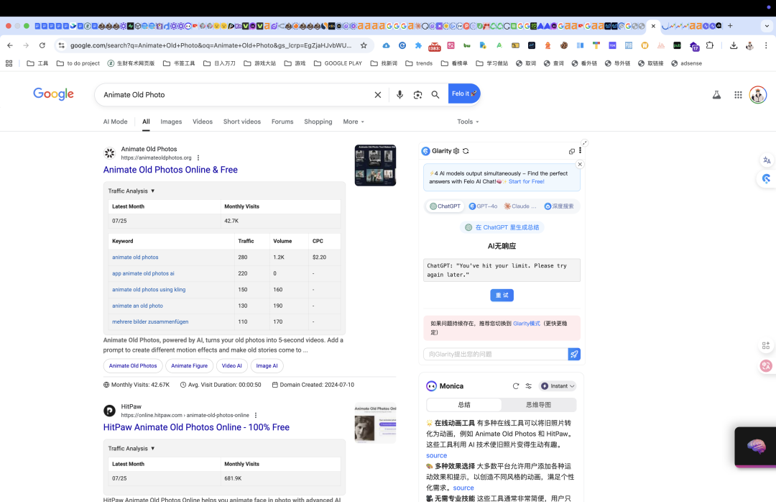
Task: Open Glarity three-dot menu
Action: point(580,150)
